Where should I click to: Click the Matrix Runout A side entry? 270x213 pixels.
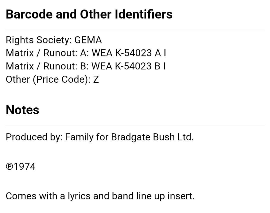pyautogui.click(x=86, y=53)
